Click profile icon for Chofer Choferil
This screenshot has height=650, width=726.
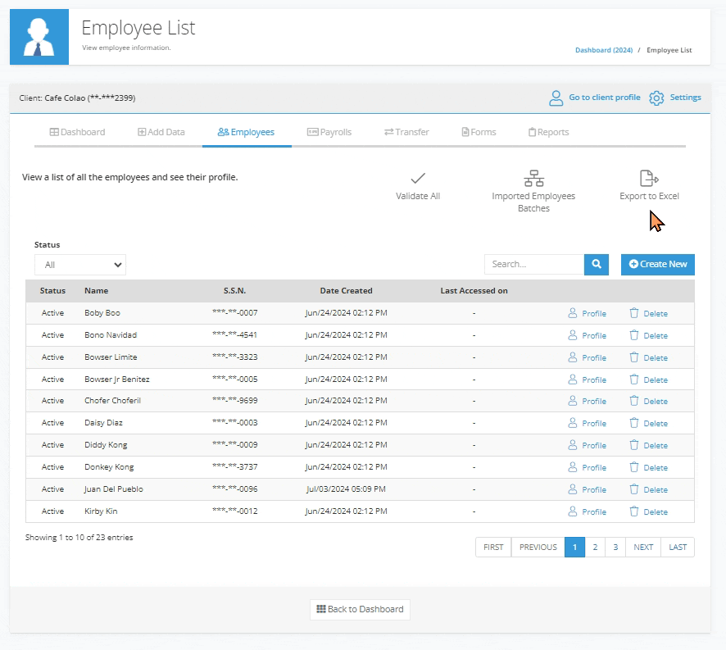point(573,401)
